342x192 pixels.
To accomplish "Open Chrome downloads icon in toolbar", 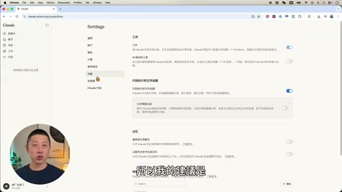I will [x=318, y=17].
